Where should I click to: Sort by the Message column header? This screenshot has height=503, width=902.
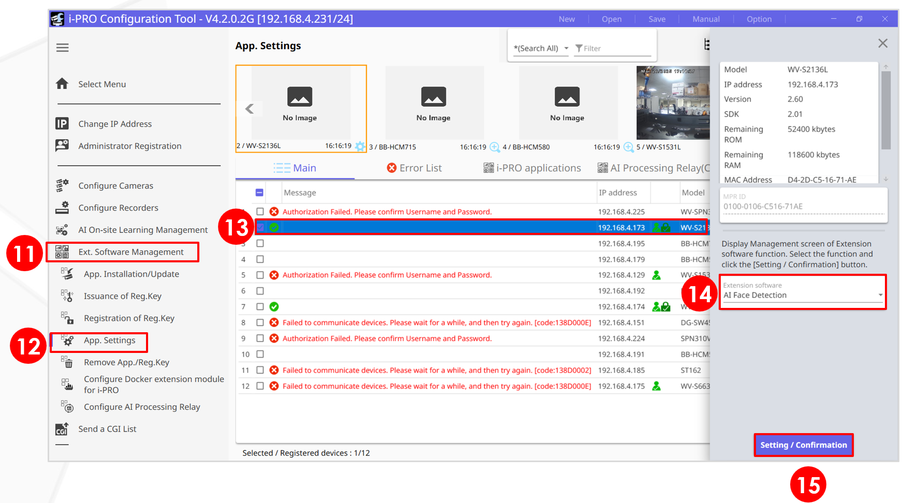300,193
